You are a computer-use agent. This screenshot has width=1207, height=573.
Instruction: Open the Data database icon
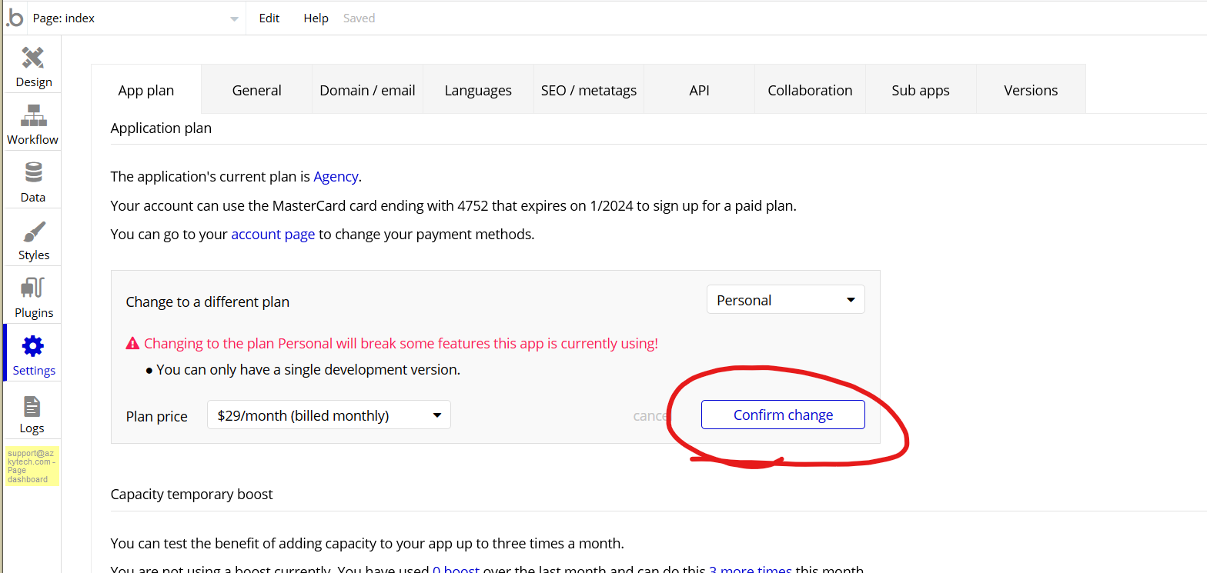[x=33, y=173]
